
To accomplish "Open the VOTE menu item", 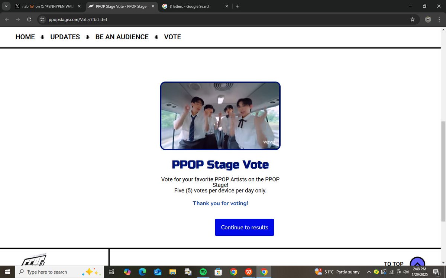I will pyautogui.click(x=172, y=37).
